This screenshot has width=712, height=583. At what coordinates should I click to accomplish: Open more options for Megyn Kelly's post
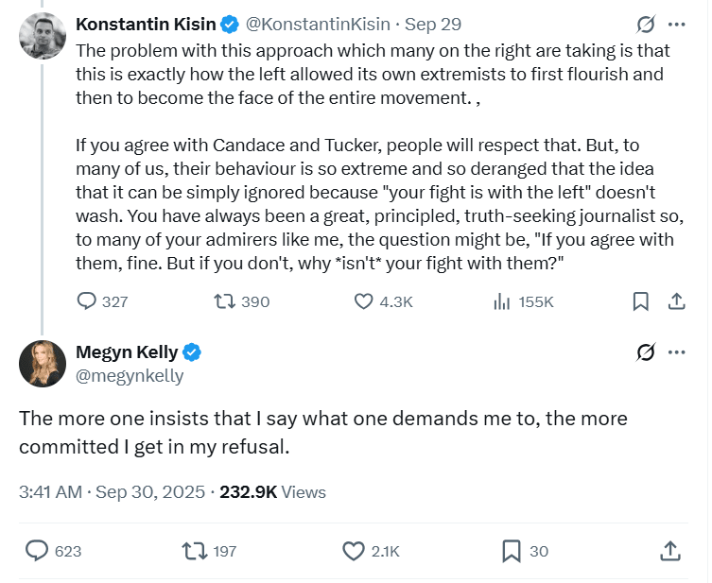coord(676,352)
